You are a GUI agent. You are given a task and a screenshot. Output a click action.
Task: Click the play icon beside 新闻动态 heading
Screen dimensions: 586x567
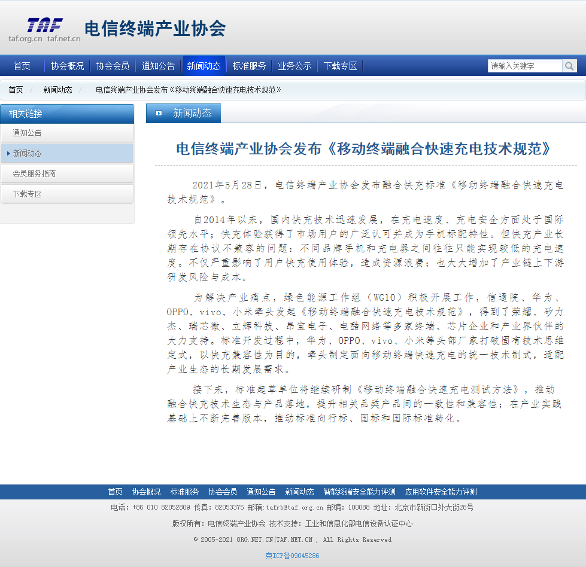pos(159,113)
